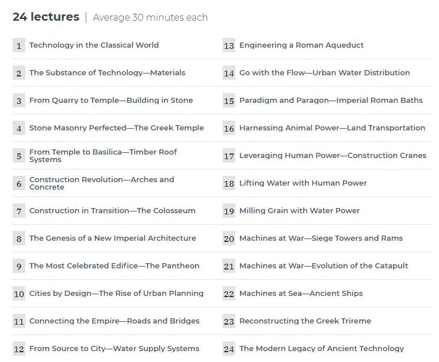The height and width of the screenshot is (362, 439).
Task: Open From Temple to Basilica—Timber Roof Systems
Action: pyautogui.click(x=103, y=156)
